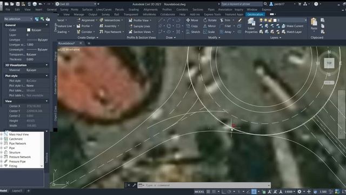This screenshot has width=346, height=195.
Task: Collapse the View properties section
Action: [46, 101]
